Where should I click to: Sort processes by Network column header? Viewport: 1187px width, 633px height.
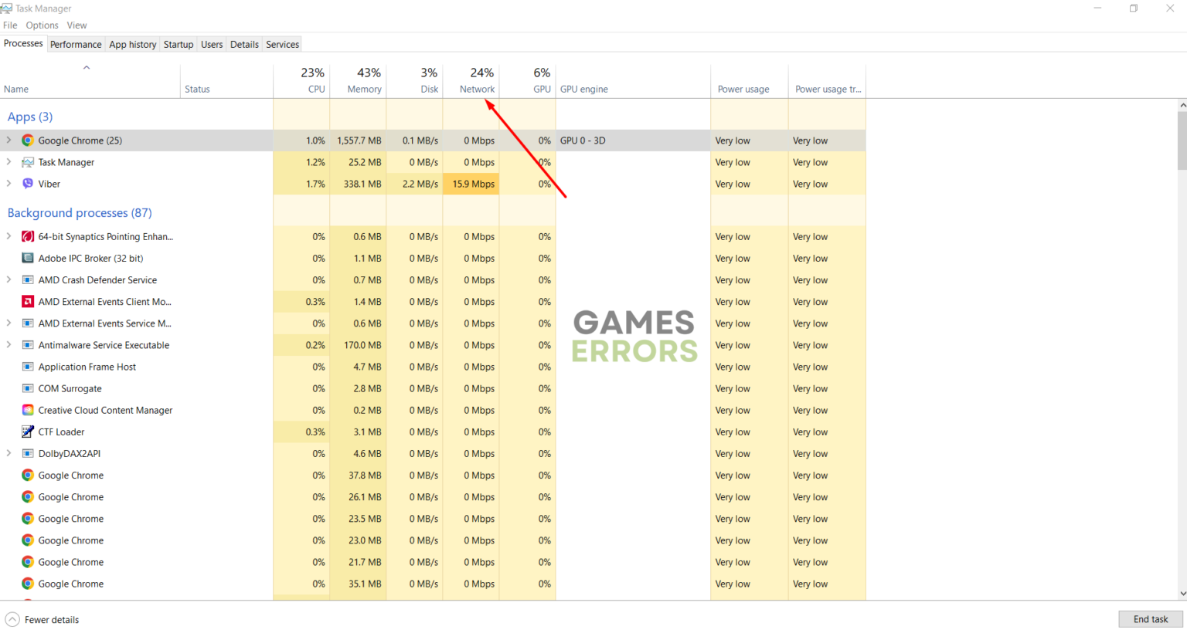(476, 89)
